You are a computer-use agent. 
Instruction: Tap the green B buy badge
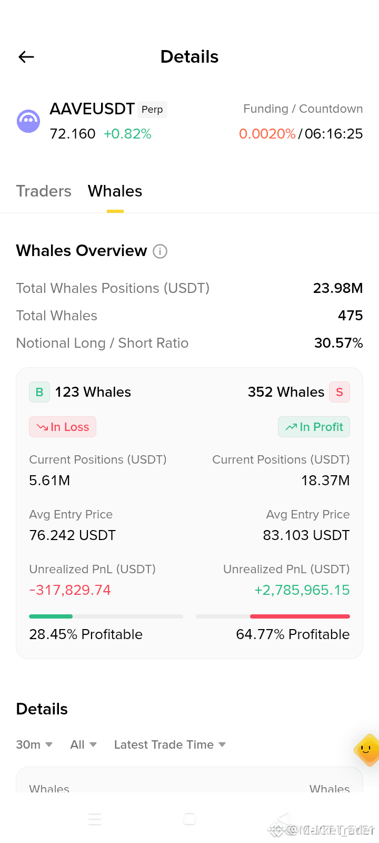click(39, 392)
